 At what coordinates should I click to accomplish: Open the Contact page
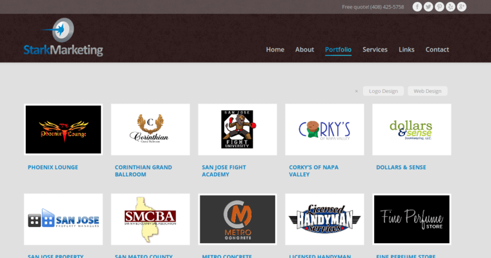tap(437, 50)
